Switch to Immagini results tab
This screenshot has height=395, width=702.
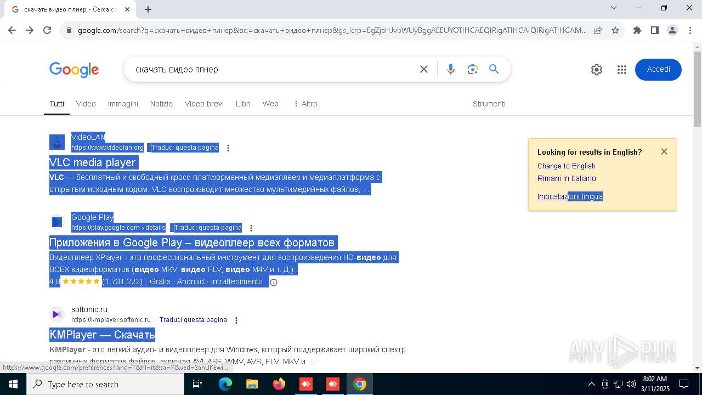pyautogui.click(x=123, y=104)
